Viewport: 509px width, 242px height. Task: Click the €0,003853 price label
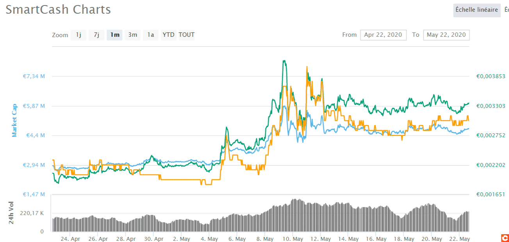(491, 76)
